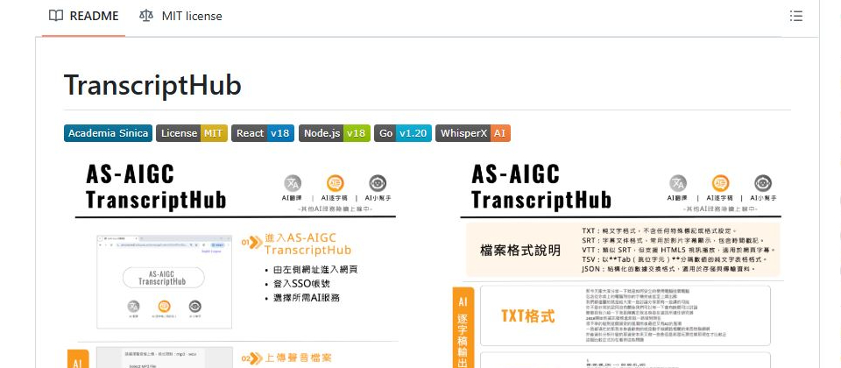Screen dimensions: 841x368
Task: Click AI翻譯 icon in right banner
Action: (678, 183)
